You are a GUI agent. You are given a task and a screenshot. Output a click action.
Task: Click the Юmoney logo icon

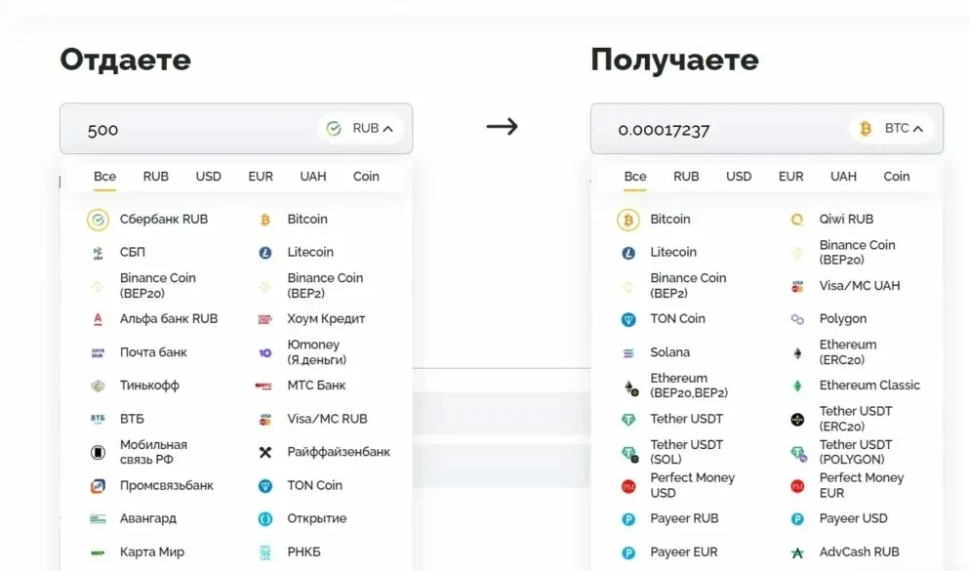[265, 352]
